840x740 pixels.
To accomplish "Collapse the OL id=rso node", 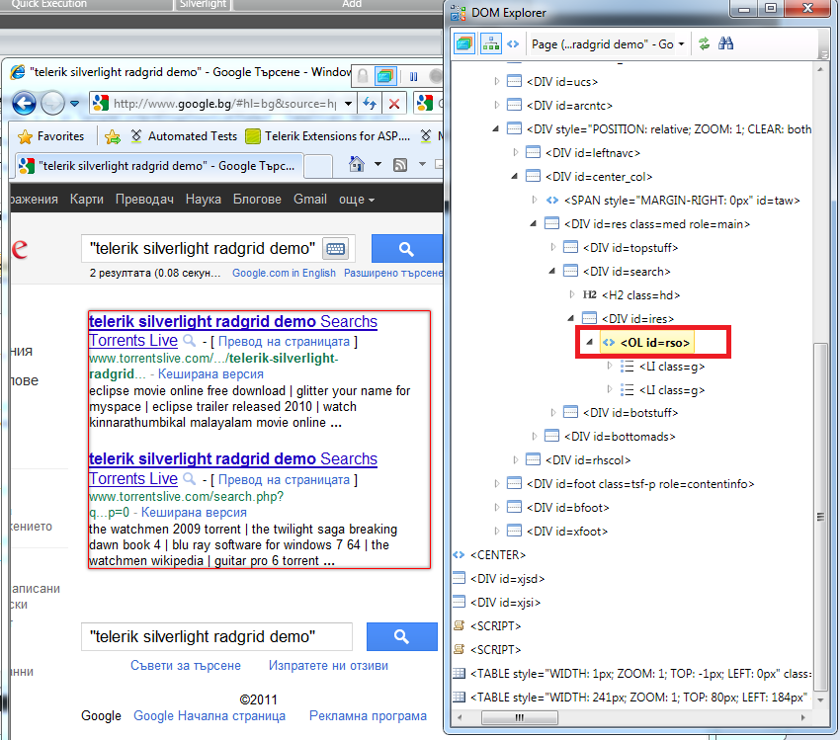I will click(x=590, y=342).
